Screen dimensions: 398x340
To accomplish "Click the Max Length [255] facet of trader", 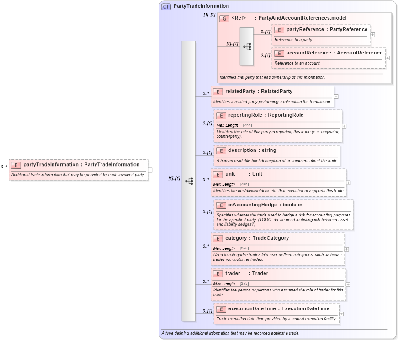I will [231, 284].
